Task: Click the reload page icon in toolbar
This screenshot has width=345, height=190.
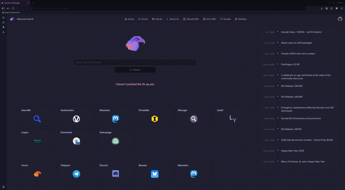Action: (x=13, y=8)
